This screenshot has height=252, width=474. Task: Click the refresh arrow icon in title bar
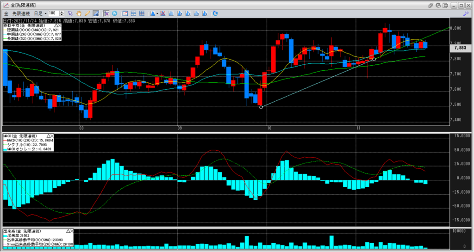point(438,5)
